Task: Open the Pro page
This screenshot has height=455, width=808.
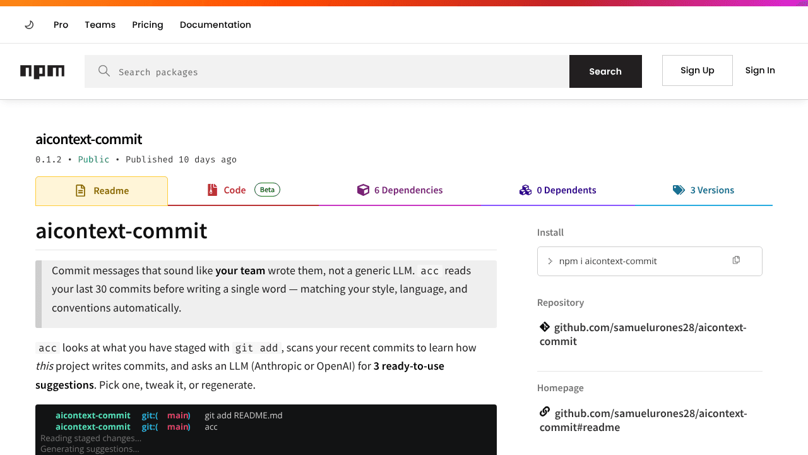Action: click(61, 25)
